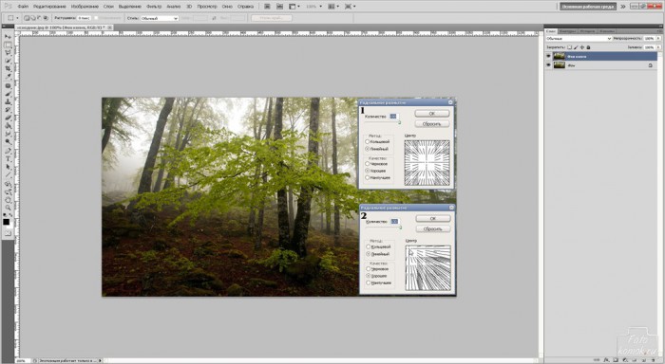665x364 pixels.
Task: Select the Zoom tool in toolbox
Action: click(9, 209)
